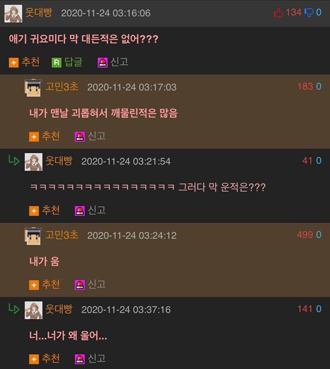Click the pink siren 신고 icon under the top comment
Viewport: 330px width, 369px height.
point(103,63)
